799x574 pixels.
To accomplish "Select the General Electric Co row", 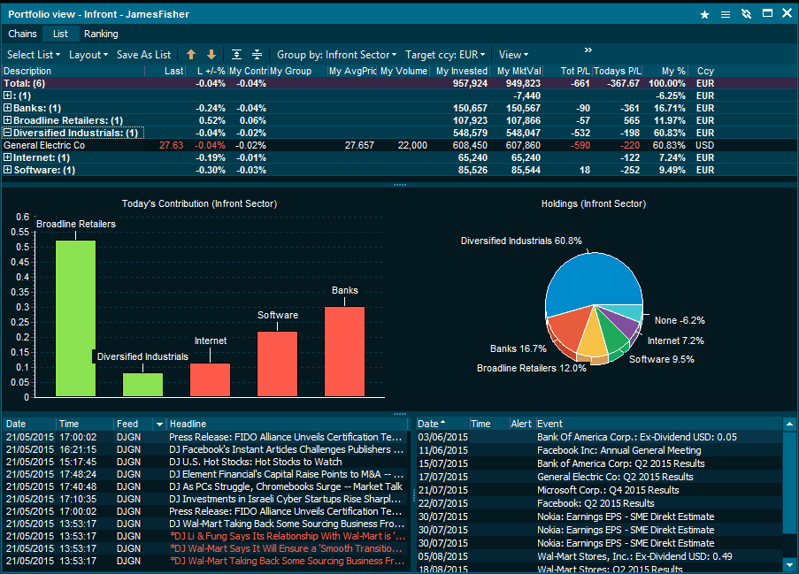I will click(400, 145).
